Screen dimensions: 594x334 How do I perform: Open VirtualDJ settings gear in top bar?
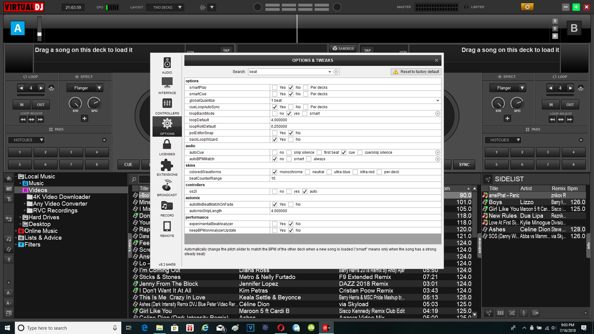pyautogui.click(x=527, y=7)
